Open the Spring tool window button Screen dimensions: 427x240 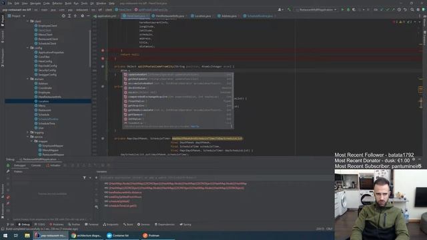[185, 225]
